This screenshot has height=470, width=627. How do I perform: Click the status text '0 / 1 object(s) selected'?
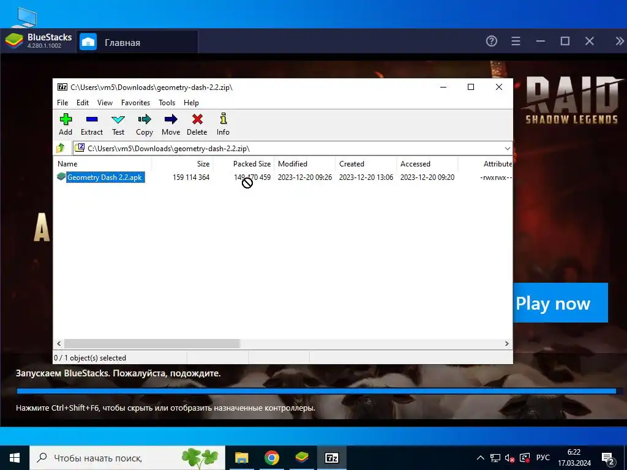90,358
